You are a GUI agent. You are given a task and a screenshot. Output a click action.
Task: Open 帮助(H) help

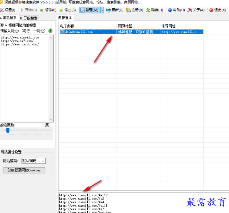[176, 10]
